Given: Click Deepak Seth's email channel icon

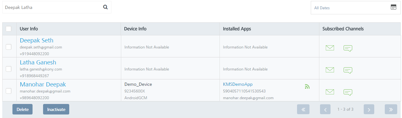Looking at the screenshot, I should (x=330, y=48).
